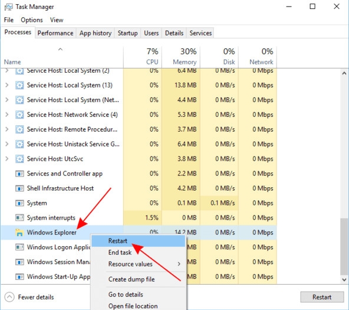Switch to the Details tab

point(174,33)
